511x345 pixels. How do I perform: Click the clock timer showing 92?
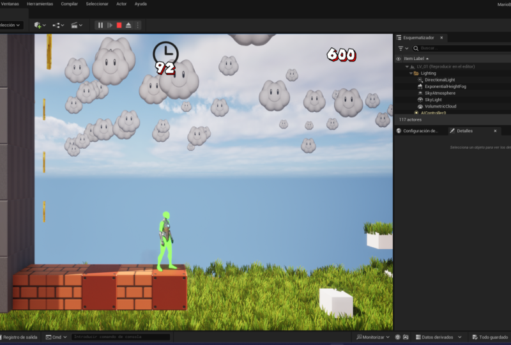tap(165, 58)
